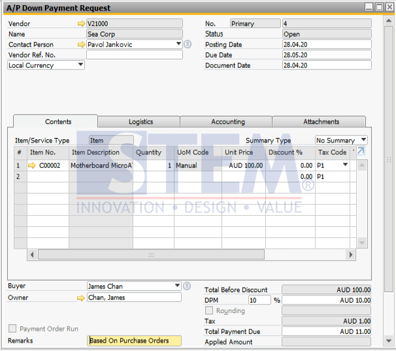396x351 pixels.
Task: Click table vertical scrollbar up arrow
Action: [362, 165]
